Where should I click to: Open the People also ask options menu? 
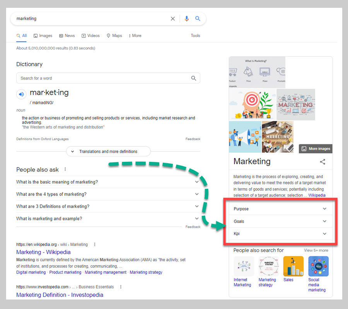tap(65, 169)
